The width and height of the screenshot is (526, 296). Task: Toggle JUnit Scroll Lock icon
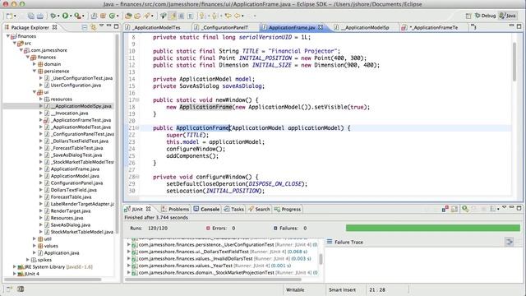coord(454,209)
